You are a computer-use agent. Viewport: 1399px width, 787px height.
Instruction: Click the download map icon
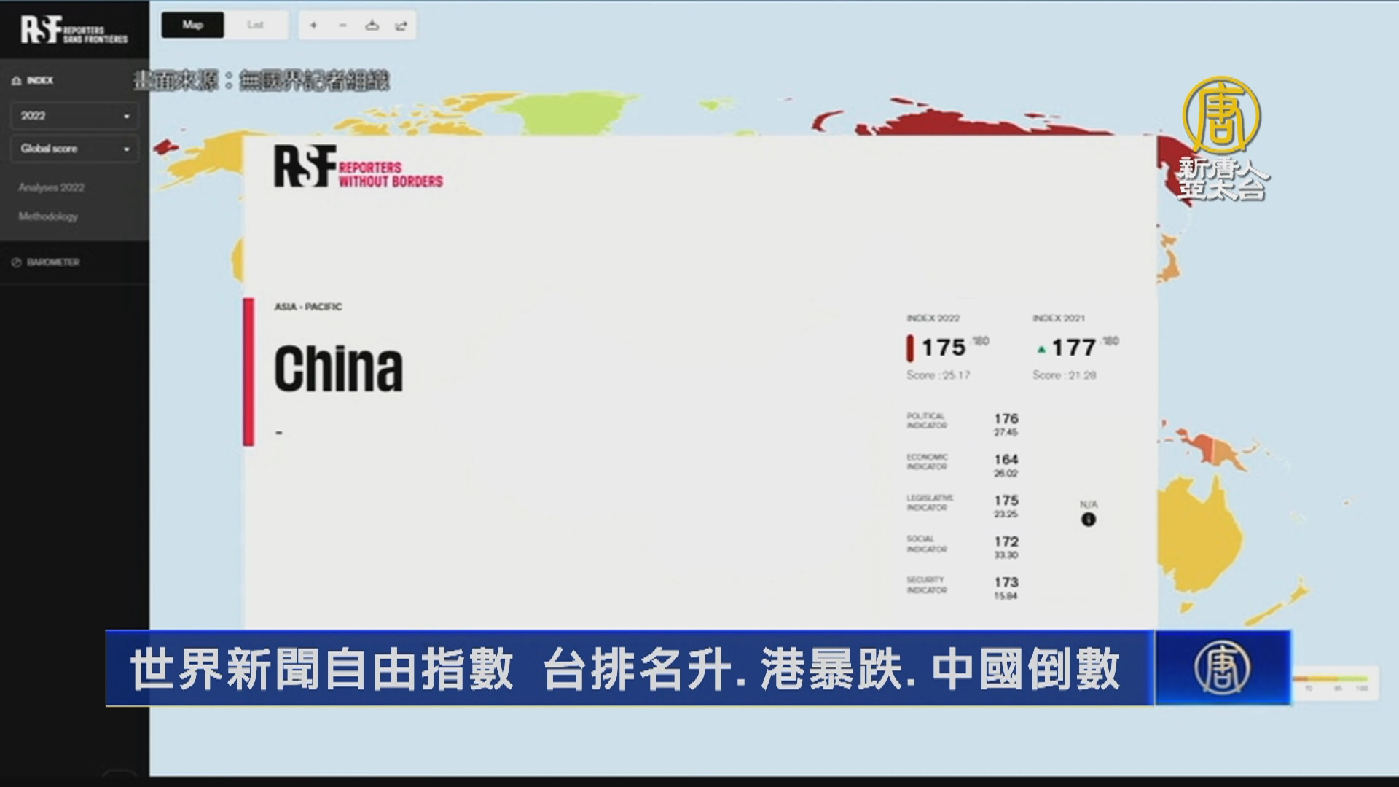pyautogui.click(x=372, y=26)
